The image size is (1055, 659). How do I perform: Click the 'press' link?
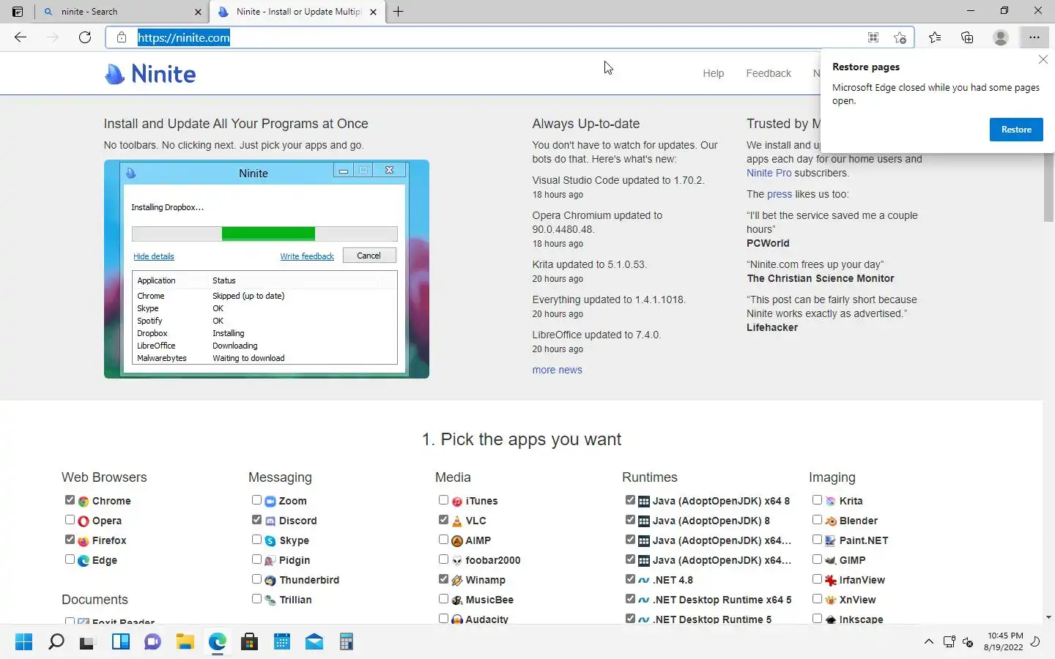(x=780, y=194)
